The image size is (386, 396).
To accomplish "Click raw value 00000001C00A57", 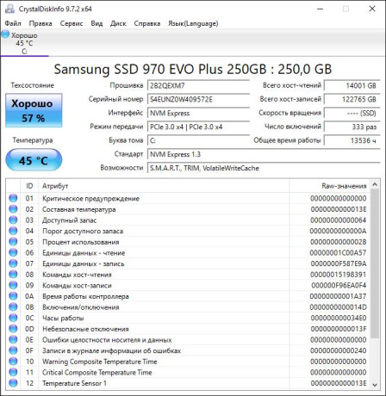I will coord(338,253).
